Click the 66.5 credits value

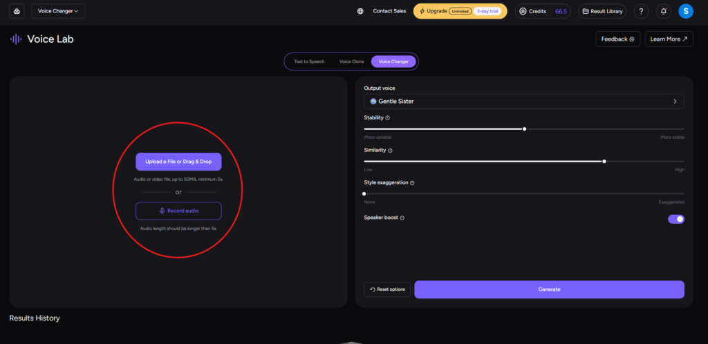coord(561,11)
